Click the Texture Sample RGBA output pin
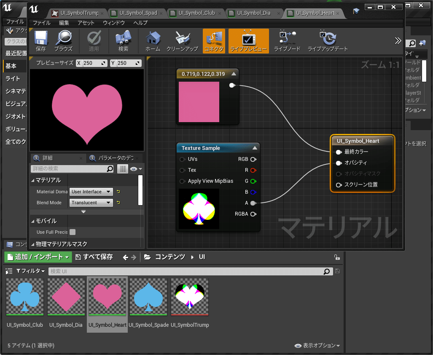Image resolution: width=433 pixels, height=355 pixels. 253,214
